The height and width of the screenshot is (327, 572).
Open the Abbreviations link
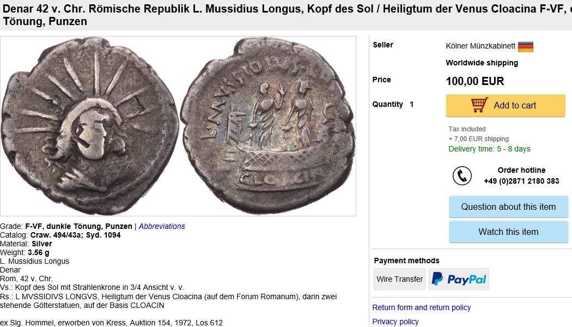tap(162, 226)
